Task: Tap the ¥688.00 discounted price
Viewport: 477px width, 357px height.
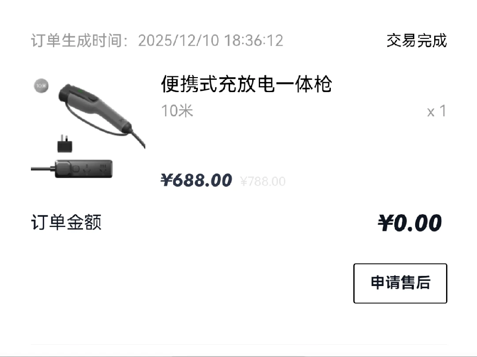Action: (x=197, y=180)
